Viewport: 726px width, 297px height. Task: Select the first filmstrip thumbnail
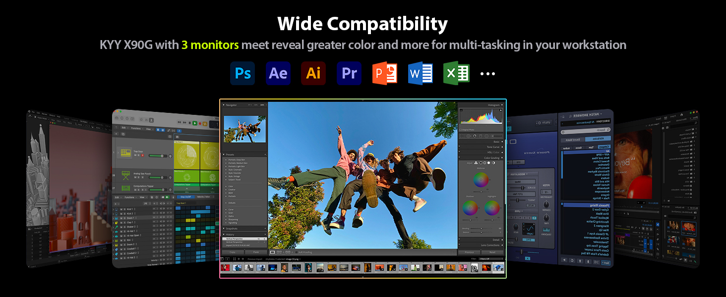226,267
